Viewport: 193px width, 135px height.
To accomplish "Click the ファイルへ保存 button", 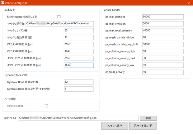I will point(115,126).
